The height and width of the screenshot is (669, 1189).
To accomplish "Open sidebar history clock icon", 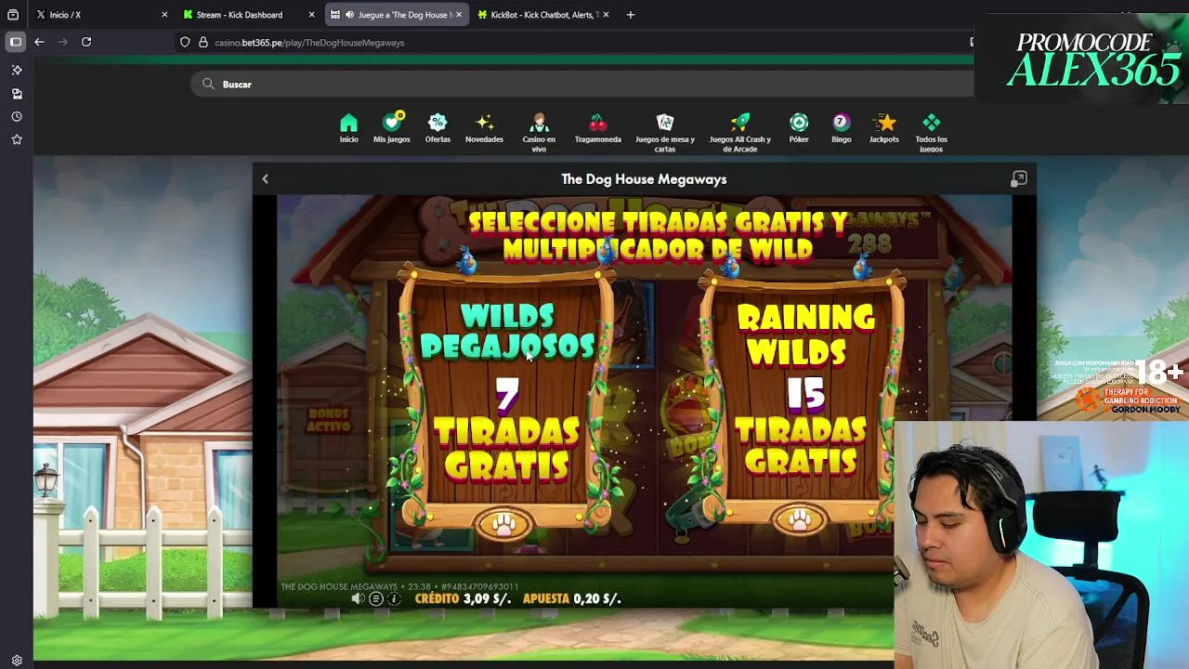I will click(17, 116).
